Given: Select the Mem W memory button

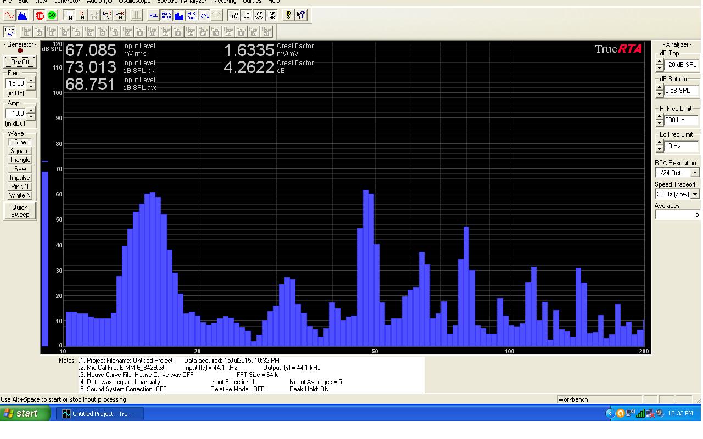Looking at the screenshot, I should (9, 31).
